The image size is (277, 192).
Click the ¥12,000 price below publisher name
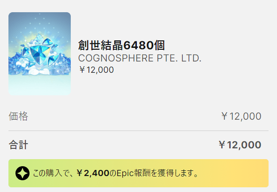[97, 70]
